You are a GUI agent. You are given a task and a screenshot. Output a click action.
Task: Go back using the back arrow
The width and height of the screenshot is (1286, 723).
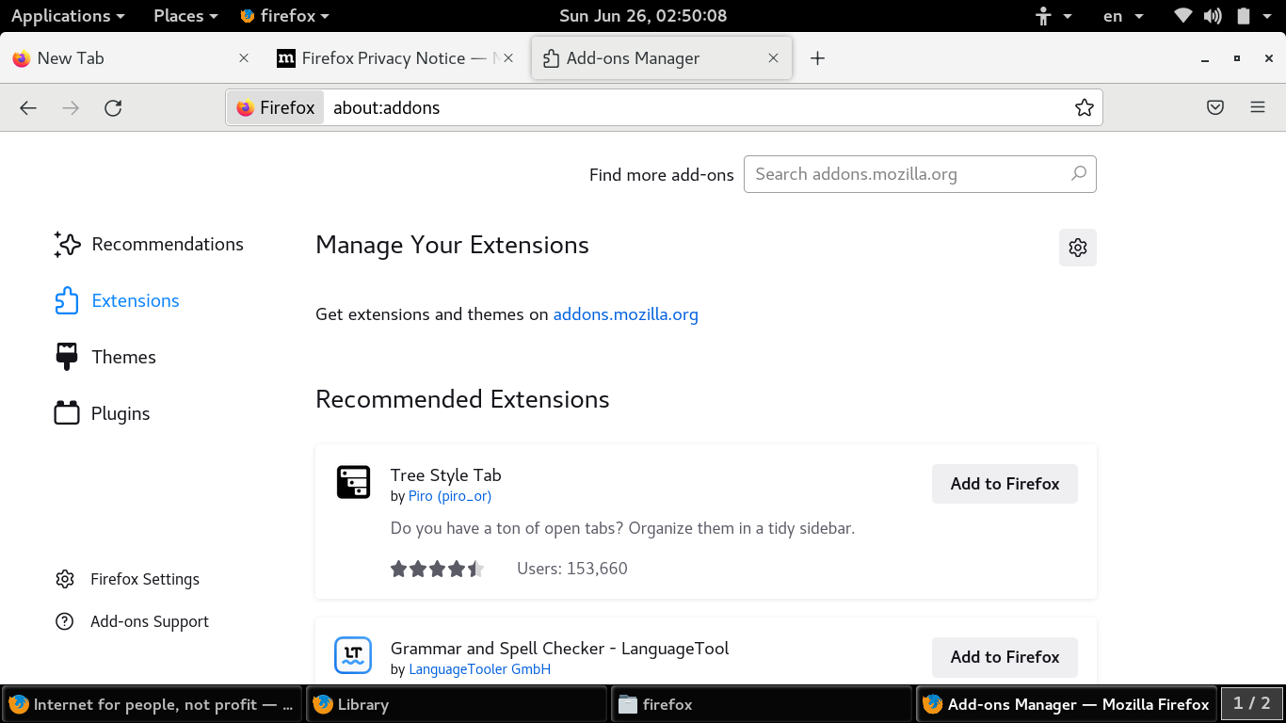point(28,108)
